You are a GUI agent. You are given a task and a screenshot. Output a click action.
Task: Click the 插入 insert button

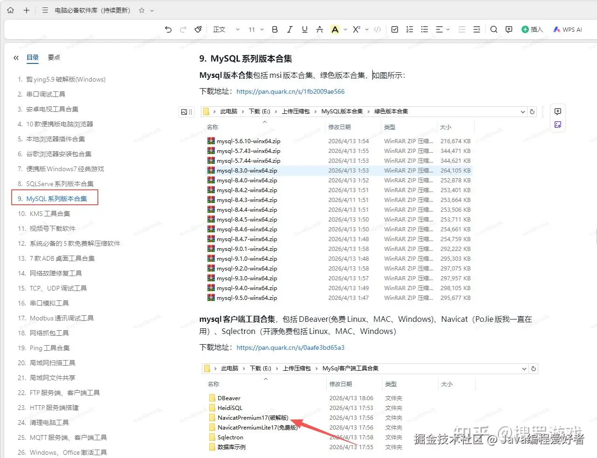pyautogui.click(x=532, y=29)
